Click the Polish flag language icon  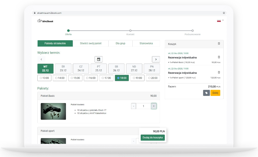point(219,21)
